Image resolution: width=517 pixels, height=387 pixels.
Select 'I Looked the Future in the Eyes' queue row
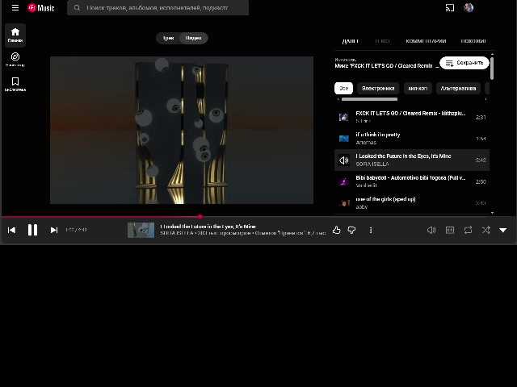(x=412, y=160)
